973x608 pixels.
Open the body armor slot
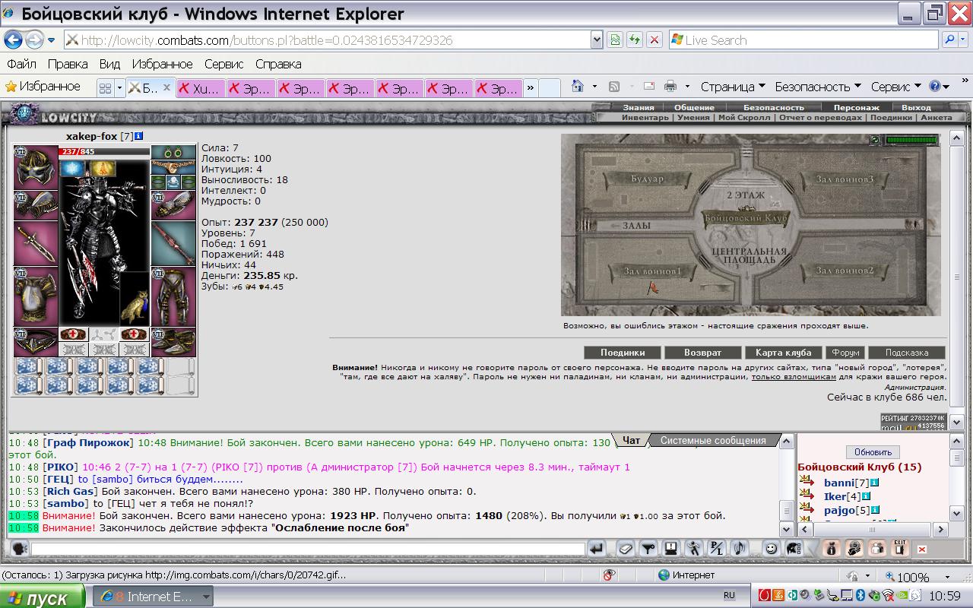36,296
